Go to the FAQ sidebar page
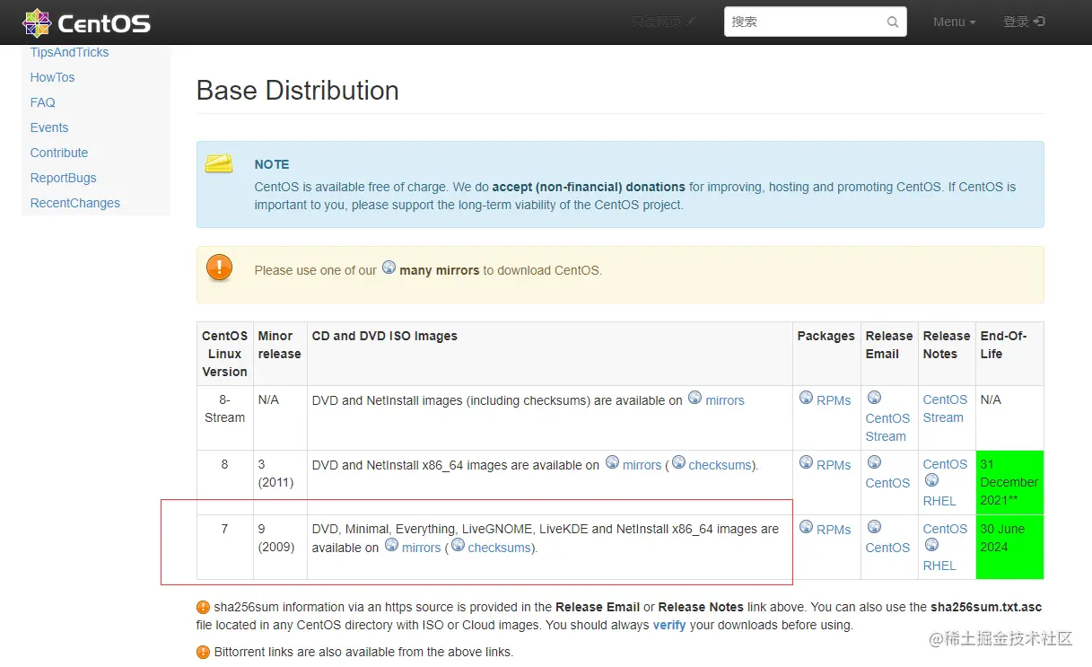1092x667 pixels. (x=42, y=102)
